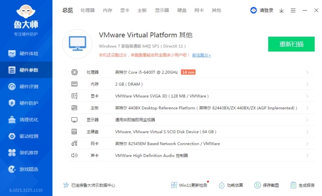This screenshot has height=196, width=322.
Task: Expand the 显卡 row chevron
Action: click(x=307, y=96)
